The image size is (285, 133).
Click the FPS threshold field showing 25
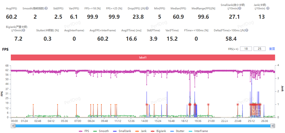[x=259, y=49]
